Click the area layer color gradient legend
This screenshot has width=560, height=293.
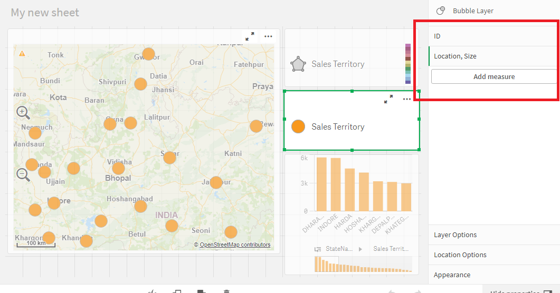(407, 64)
